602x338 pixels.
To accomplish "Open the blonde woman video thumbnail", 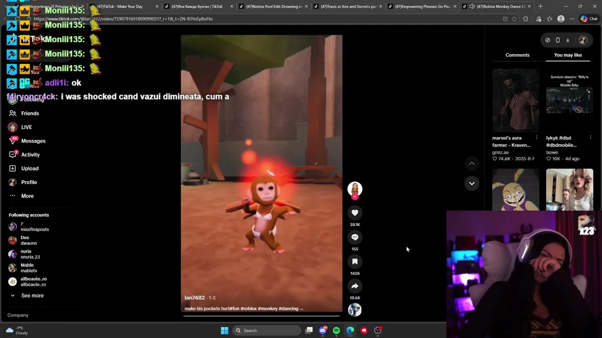I will (570, 190).
